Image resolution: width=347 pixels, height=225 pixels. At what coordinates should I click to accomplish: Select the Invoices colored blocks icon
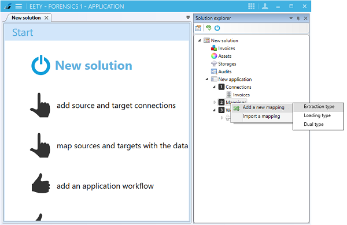[x=214, y=48]
